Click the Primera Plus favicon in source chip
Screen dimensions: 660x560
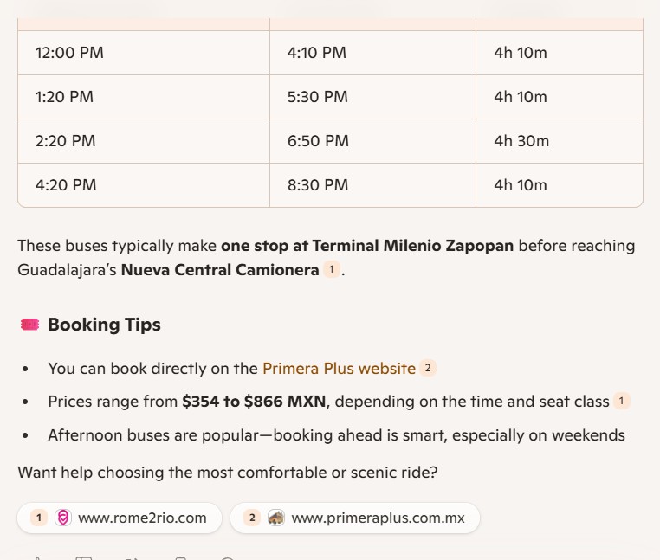[276, 518]
